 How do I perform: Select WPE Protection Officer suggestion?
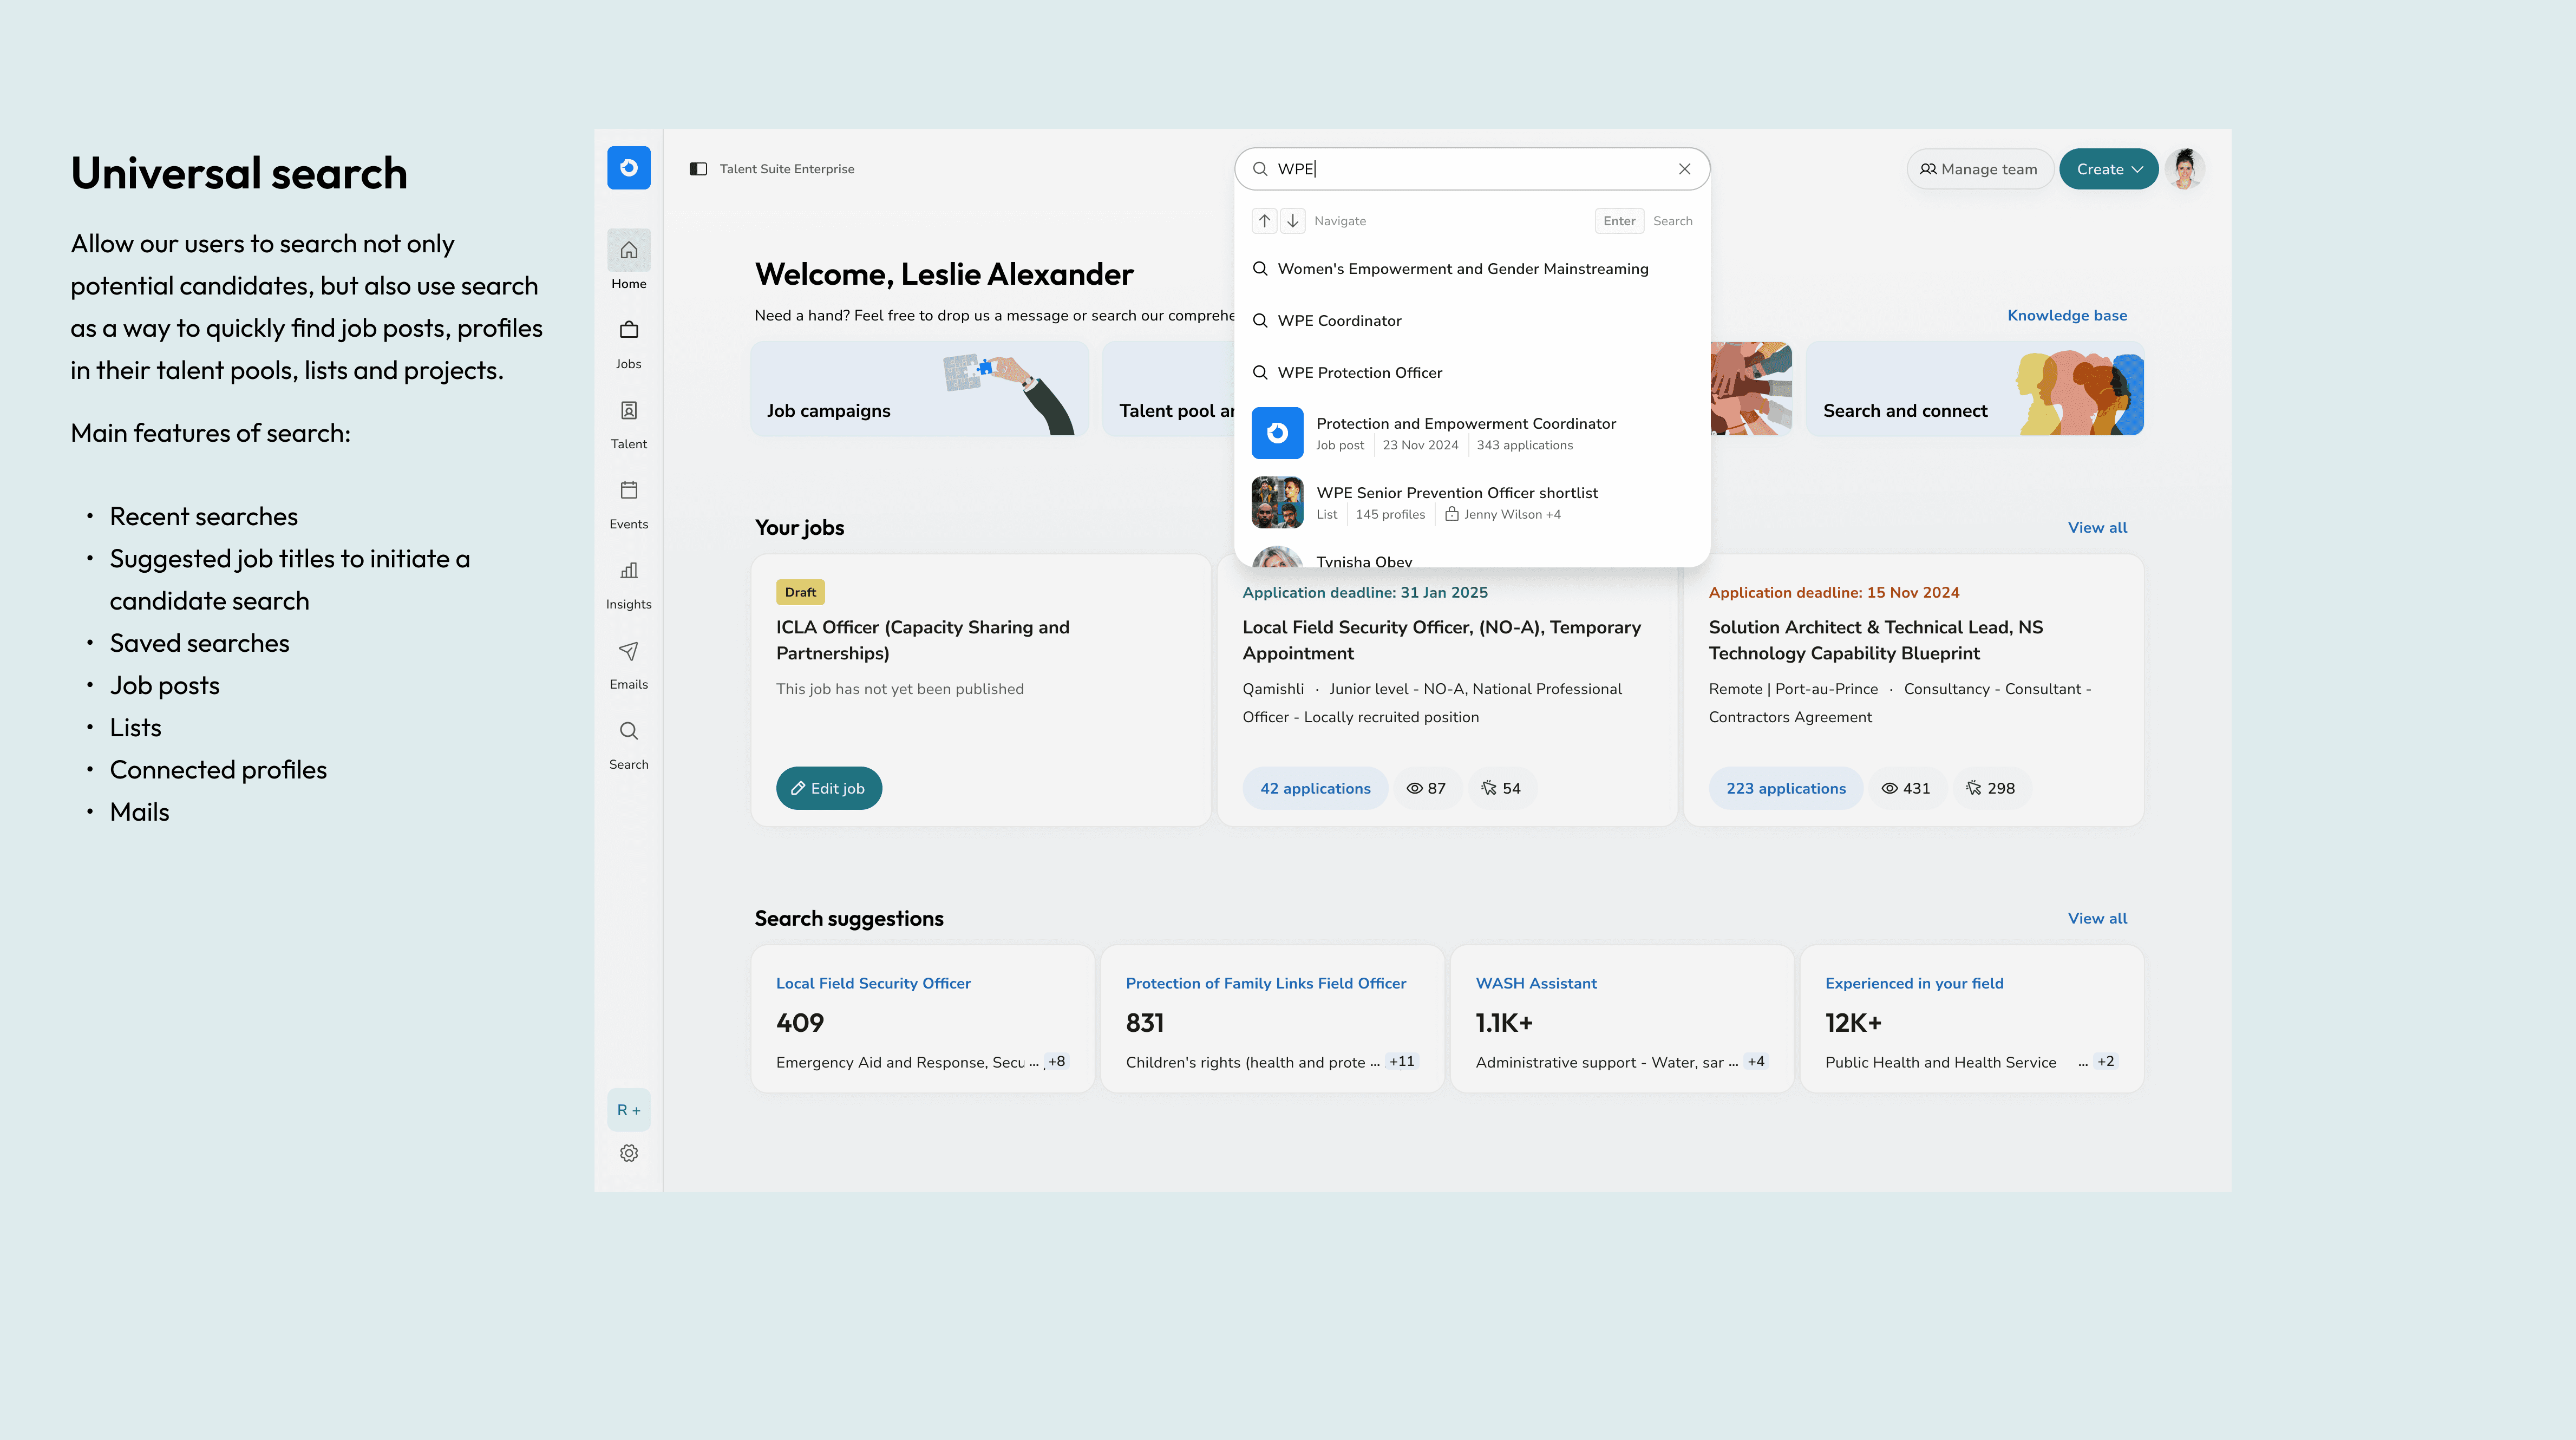click(1359, 373)
